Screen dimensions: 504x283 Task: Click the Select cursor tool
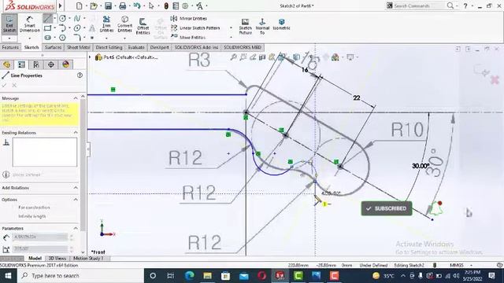pyautogui.click(x=151, y=6)
